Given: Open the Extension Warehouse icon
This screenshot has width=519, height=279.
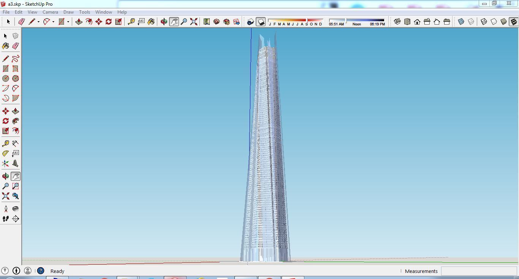Looking at the screenshot, I should click(226, 22).
